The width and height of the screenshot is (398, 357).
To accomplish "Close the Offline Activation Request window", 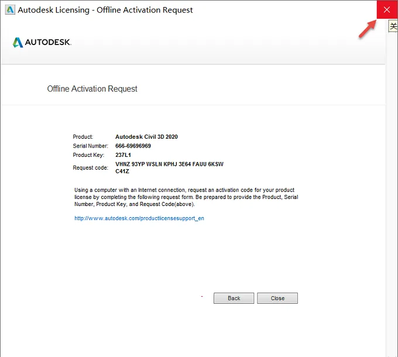I will [x=387, y=9].
